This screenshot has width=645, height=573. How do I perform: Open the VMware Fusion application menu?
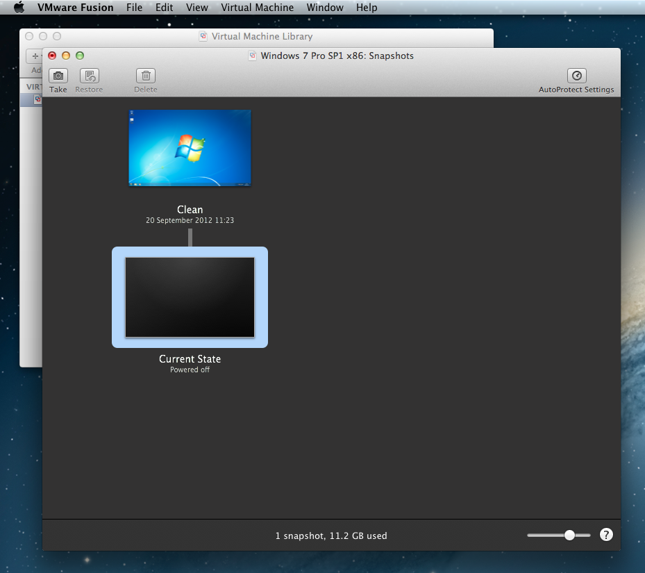click(x=76, y=8)
